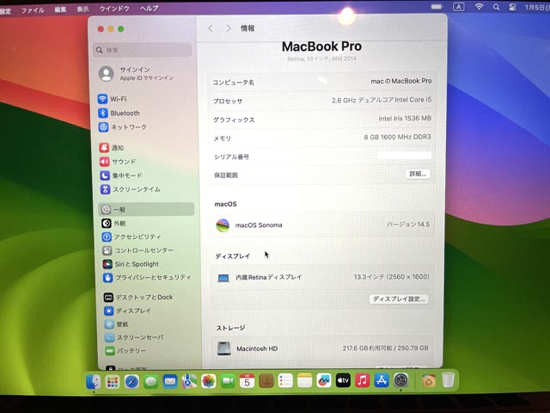
Task: Open the Macintosh HD storage row
Action: pyautogui.click(x=322, y=348)
